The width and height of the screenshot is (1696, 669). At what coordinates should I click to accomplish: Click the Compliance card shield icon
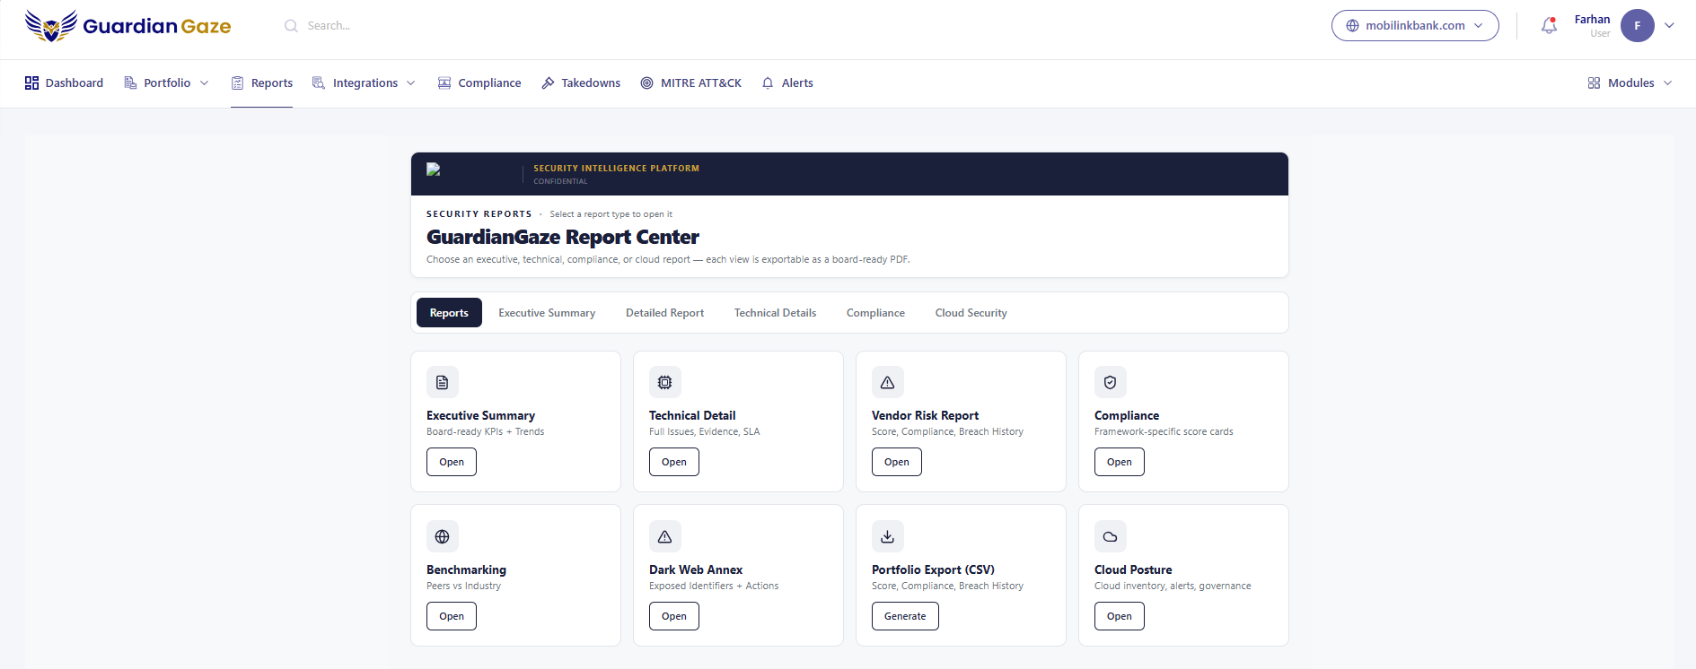click(1111, 383)
